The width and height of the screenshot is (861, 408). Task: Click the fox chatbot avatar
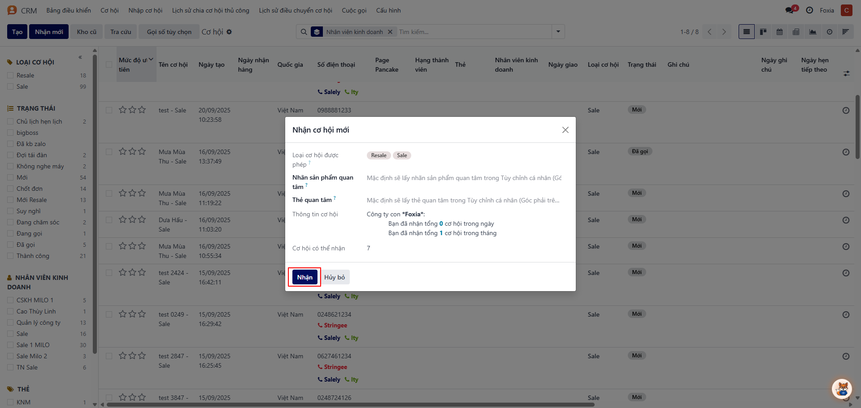click(x=842, y=388)
